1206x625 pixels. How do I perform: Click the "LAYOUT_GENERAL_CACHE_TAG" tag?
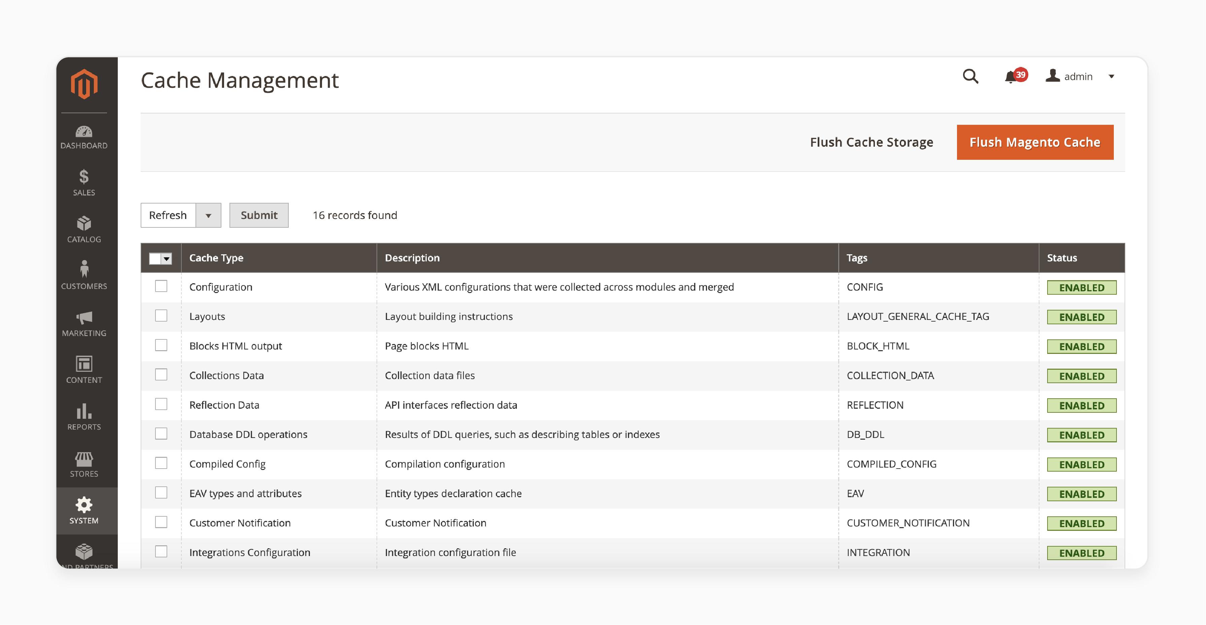click(x=918, y=317)
